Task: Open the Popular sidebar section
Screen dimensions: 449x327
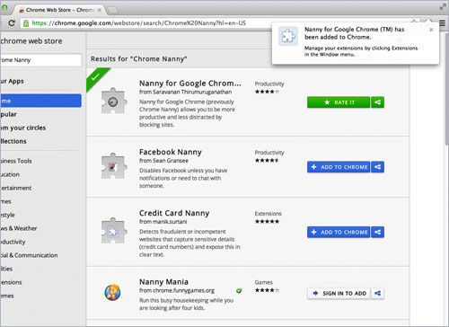Action: 8,114
